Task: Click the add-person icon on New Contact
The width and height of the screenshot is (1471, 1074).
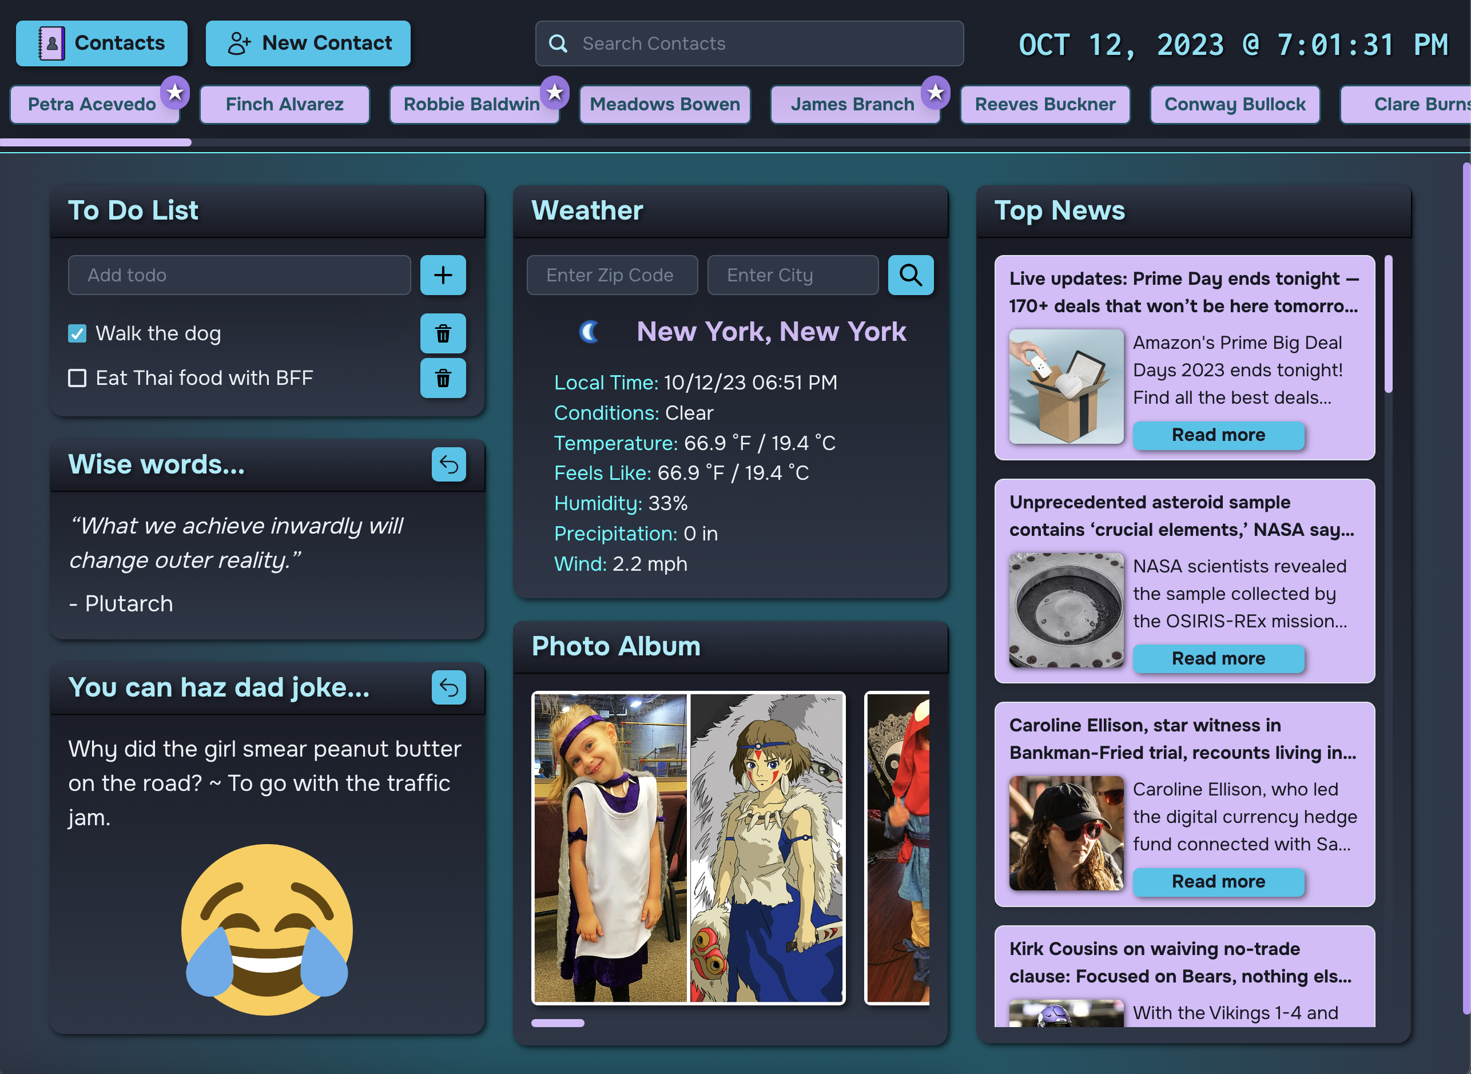Action: point(239,43)
